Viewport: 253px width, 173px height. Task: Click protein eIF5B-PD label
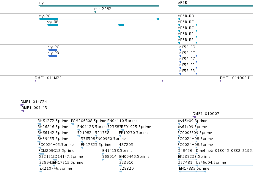187,47
